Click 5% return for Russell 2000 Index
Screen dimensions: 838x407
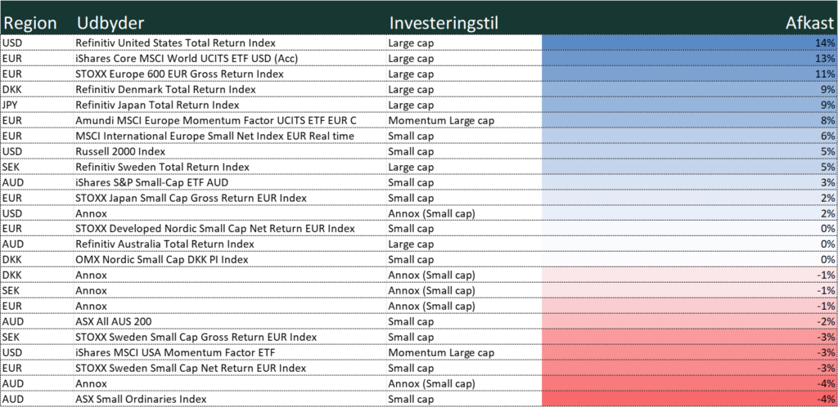[828, 151]
